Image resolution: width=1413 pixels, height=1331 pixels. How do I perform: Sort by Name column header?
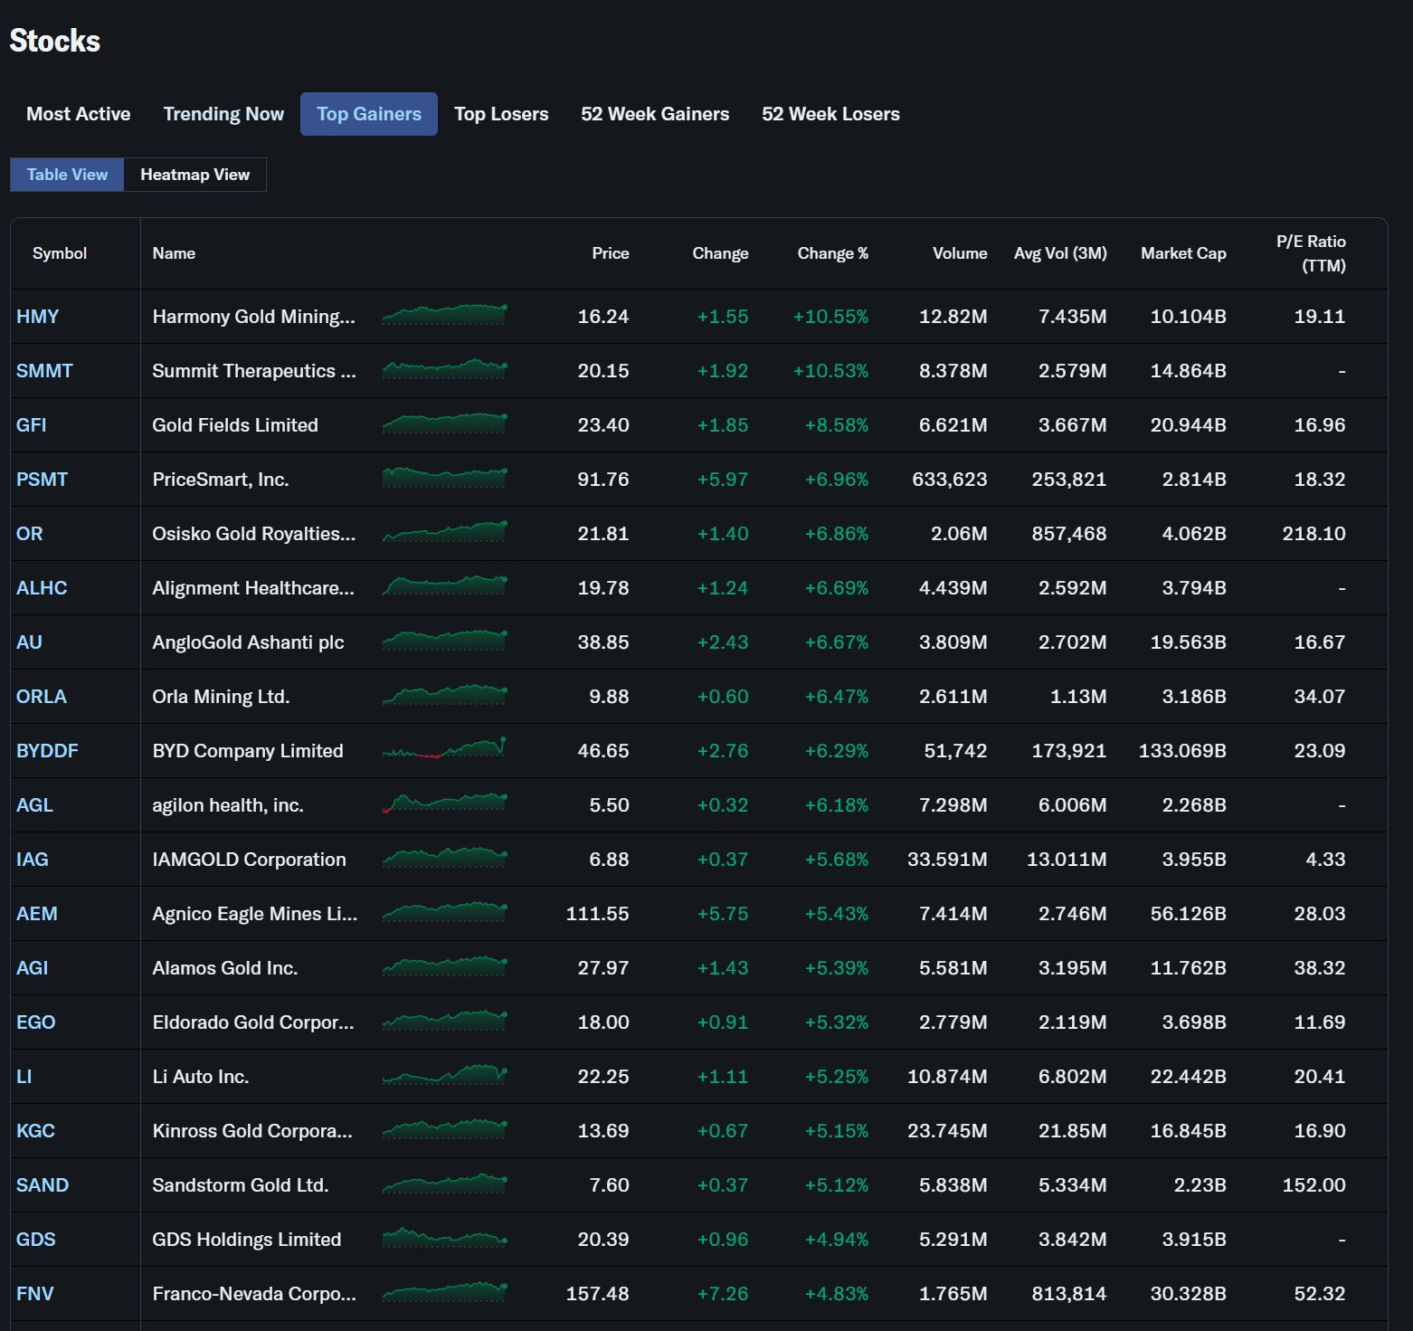[x=174, y=253]
